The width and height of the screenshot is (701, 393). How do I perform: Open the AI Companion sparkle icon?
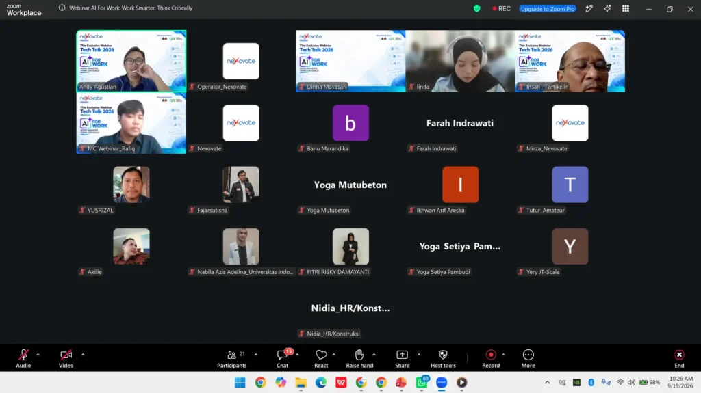[x=607, y=8]
